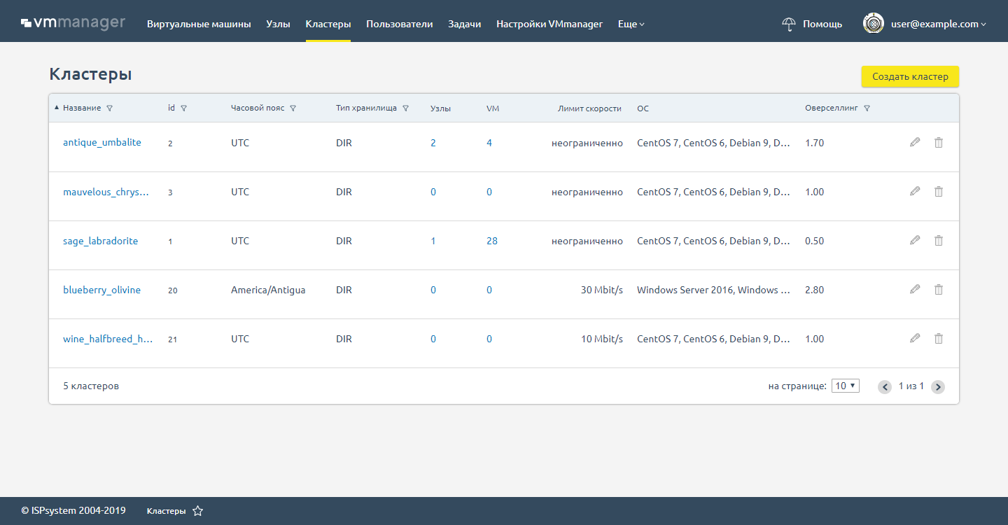Open the mauvelous_chrys cluster link
The image size is (1008, 525).
pyautogui.click(x=106, y=192)
